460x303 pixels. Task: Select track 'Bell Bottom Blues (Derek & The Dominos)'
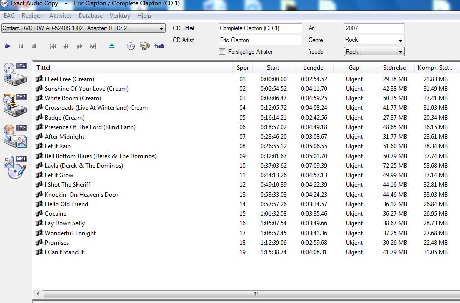[x=100, y=156]
